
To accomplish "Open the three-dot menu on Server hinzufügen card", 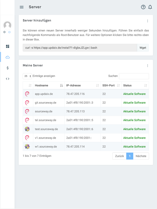I will point(147,21).
